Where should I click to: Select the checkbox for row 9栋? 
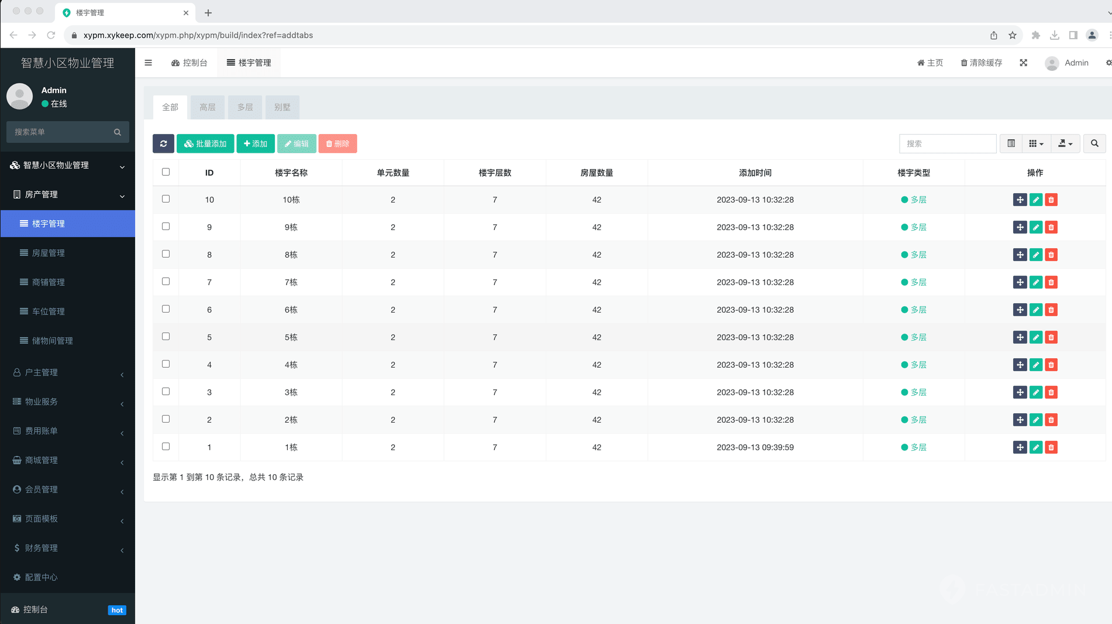pyautogui.click(x=166, y=227)
